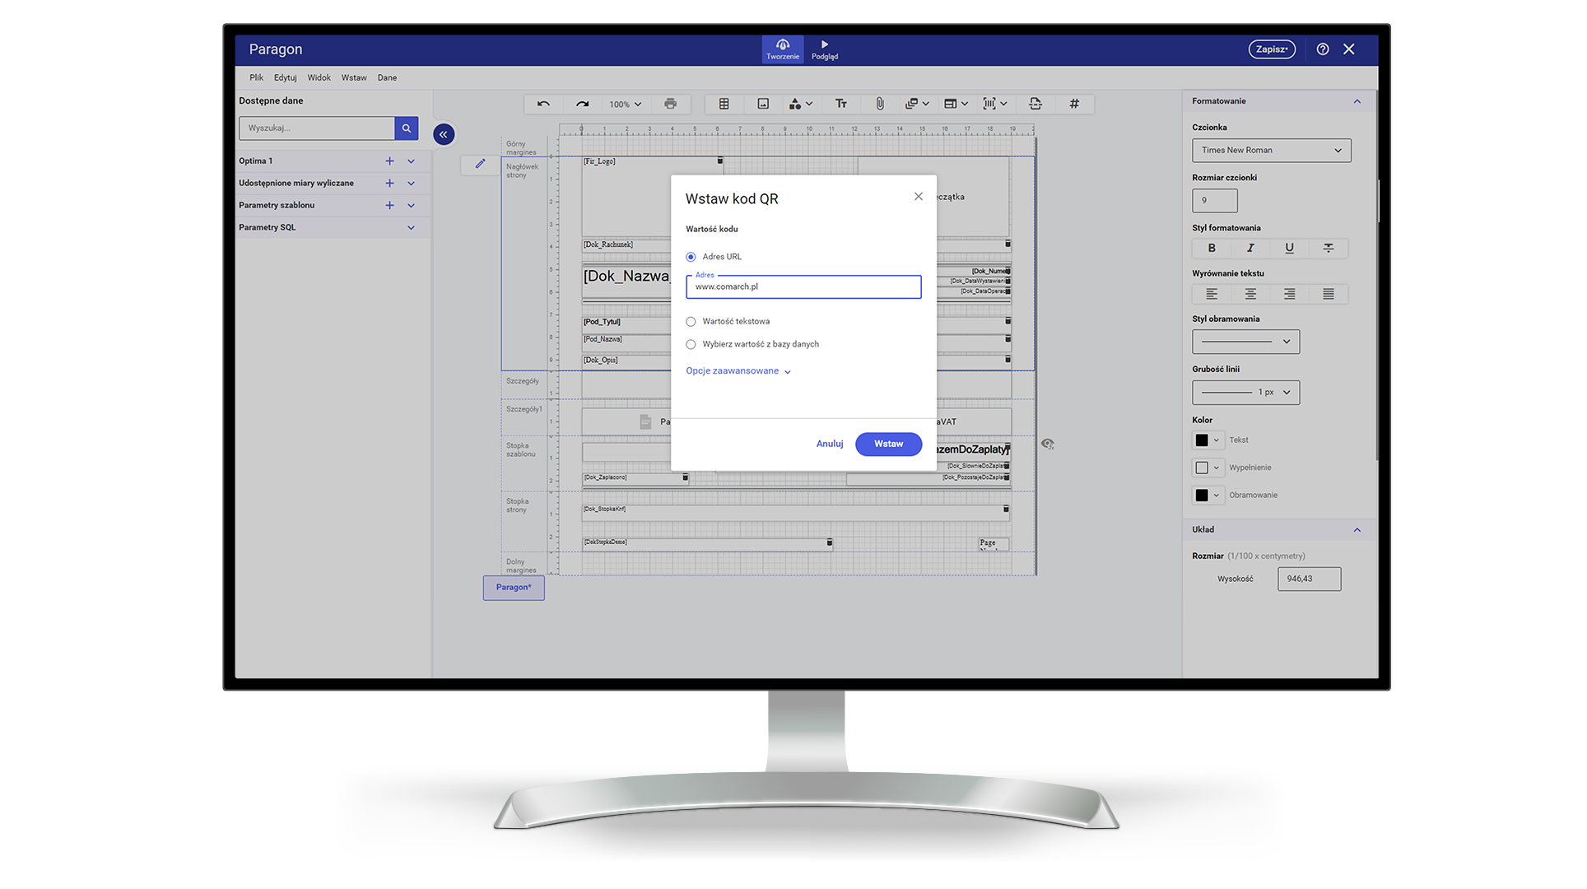The height and width of the screenshot is (889, 1587).
Task: Open the Wstaw menu
Action: [354, 78]
